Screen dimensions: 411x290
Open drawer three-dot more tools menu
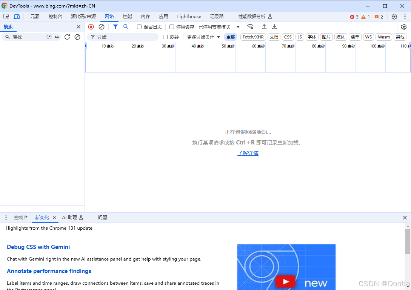pos(6,218)
